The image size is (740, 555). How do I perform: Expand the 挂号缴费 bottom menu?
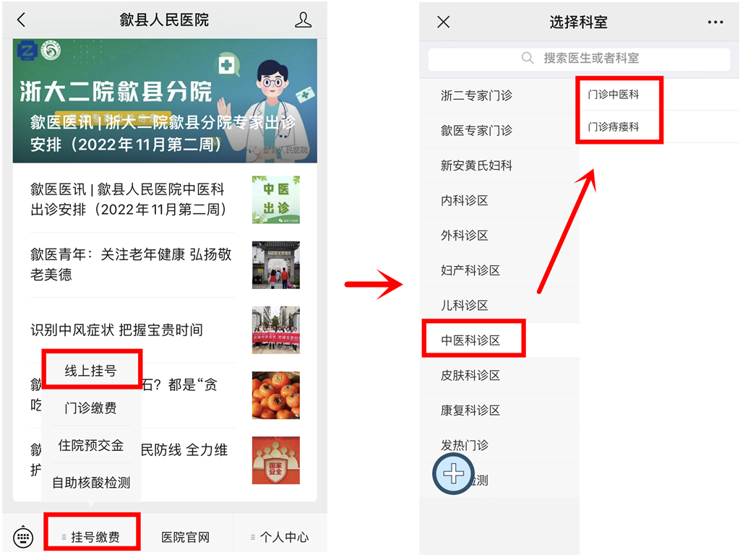tap(92, 537)
